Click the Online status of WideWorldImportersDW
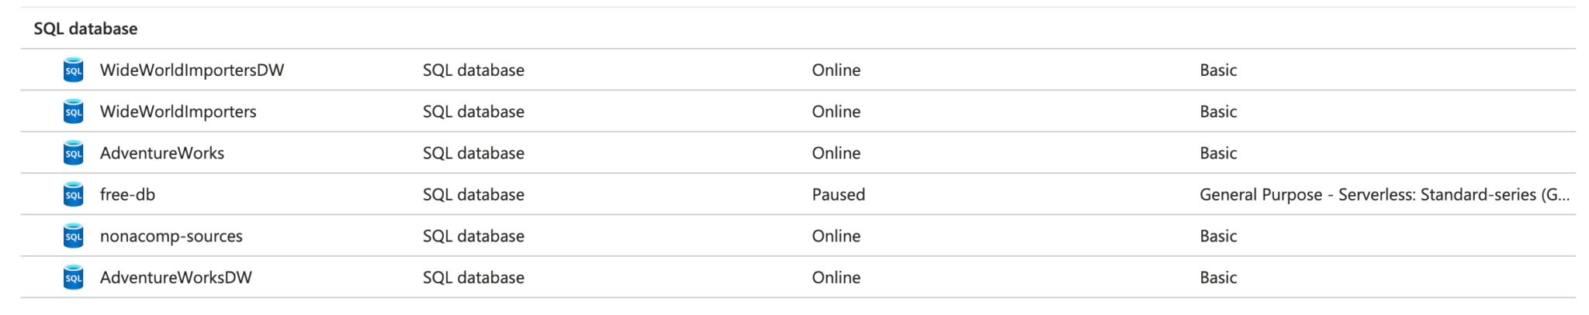 click(x=836, y=70)
